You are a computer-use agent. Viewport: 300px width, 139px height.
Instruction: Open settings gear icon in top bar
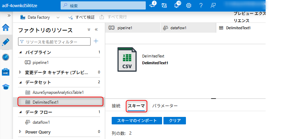[x=189, y=5]
